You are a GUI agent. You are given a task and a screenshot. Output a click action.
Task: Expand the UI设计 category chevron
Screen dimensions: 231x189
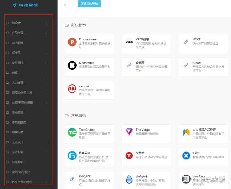[47, 23]
